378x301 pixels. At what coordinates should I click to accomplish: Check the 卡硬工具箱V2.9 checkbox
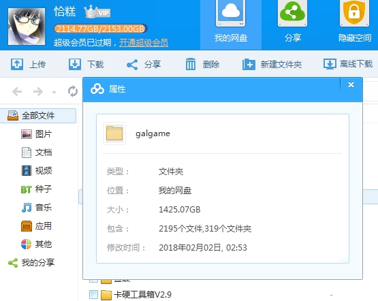(93, 294)
